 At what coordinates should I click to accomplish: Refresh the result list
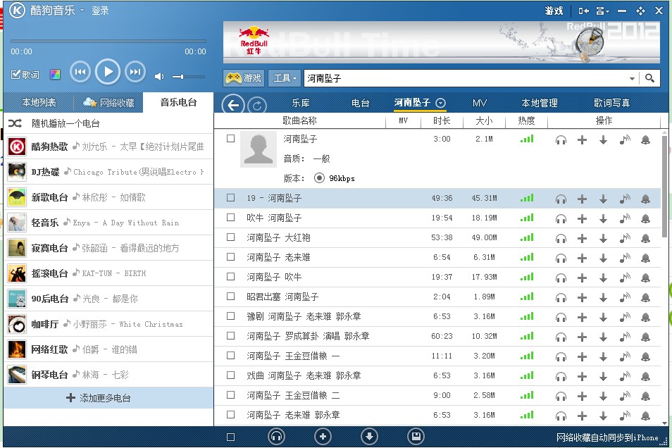pos(256,105)
